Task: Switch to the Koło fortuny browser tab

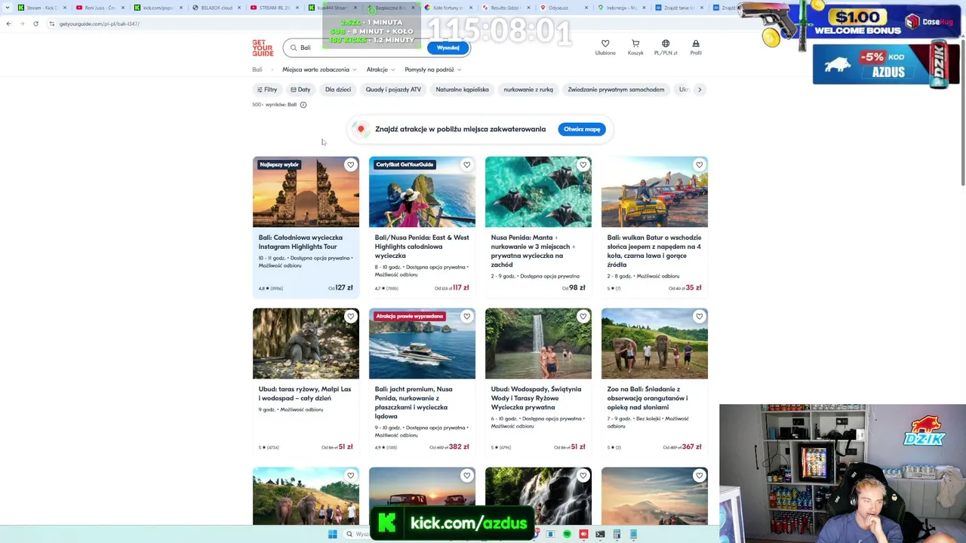Action: pos(448,8)
